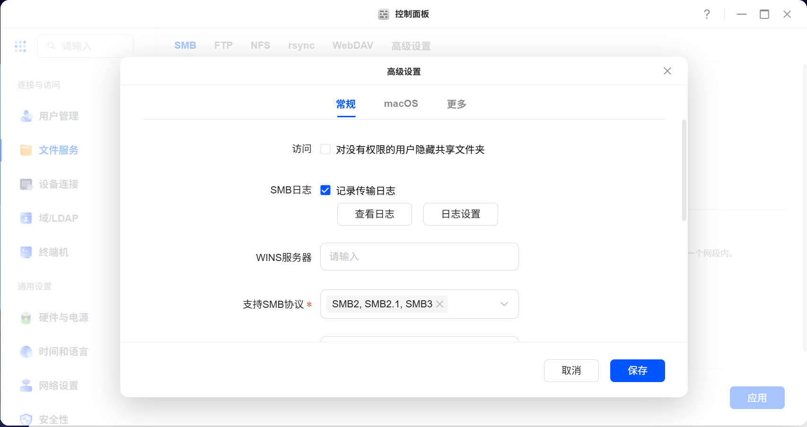This screenshot has width=807, height=427.
Task: Enable hiding shared folders from unauthorized users
Action: (x=325, y=149)
